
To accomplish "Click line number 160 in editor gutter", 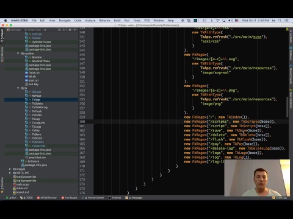I will tap(82, 122).
